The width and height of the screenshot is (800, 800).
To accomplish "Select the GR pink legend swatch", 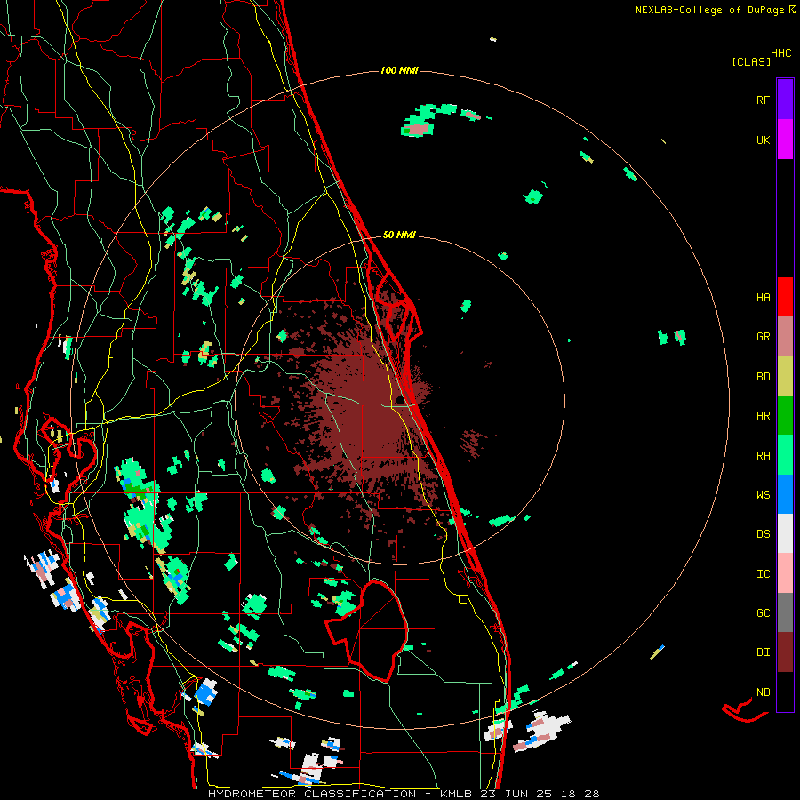I will point(785,336).
